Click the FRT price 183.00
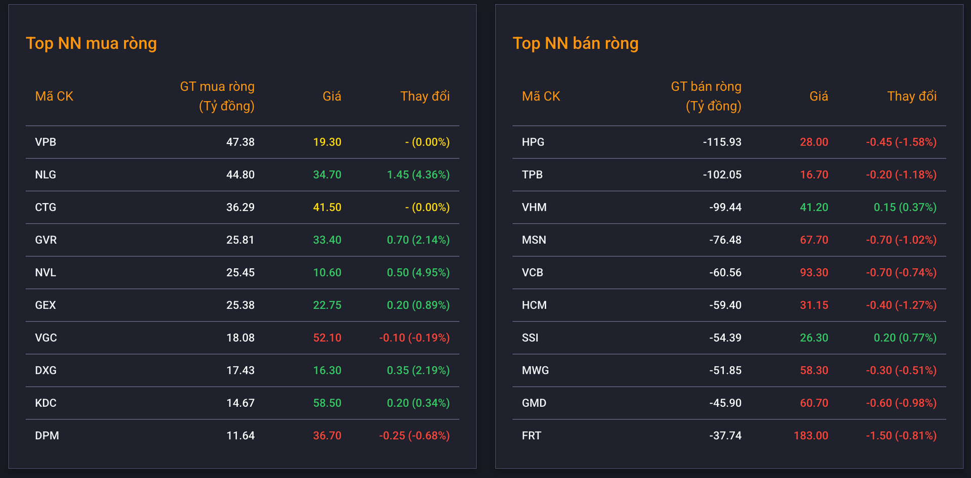Viewport: 971px width, 478px height. click(x=811, y=436)
